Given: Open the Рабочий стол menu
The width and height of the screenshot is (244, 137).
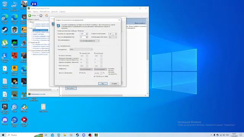Looking at the screenshot, I should tap(45, 12).
